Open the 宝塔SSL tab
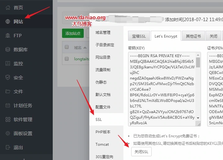The height and width of the screenshot is (160, 223). [139, 36]
